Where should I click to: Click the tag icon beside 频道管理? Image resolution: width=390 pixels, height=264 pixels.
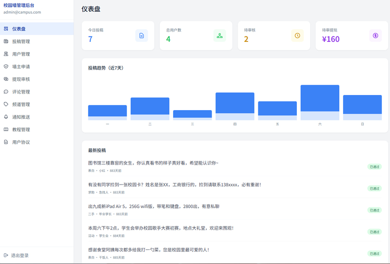(6, 104)
